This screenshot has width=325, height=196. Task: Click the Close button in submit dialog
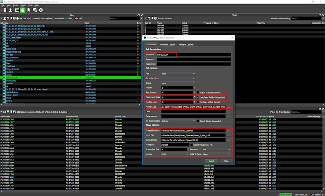pos(226,161)
